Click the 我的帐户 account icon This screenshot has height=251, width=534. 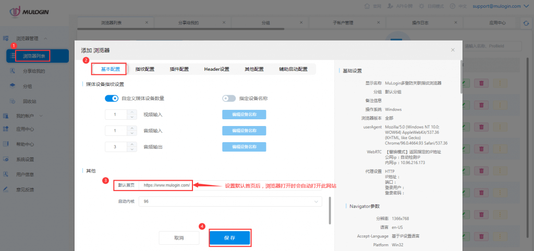pyautogui.click(x=6, y=116)
